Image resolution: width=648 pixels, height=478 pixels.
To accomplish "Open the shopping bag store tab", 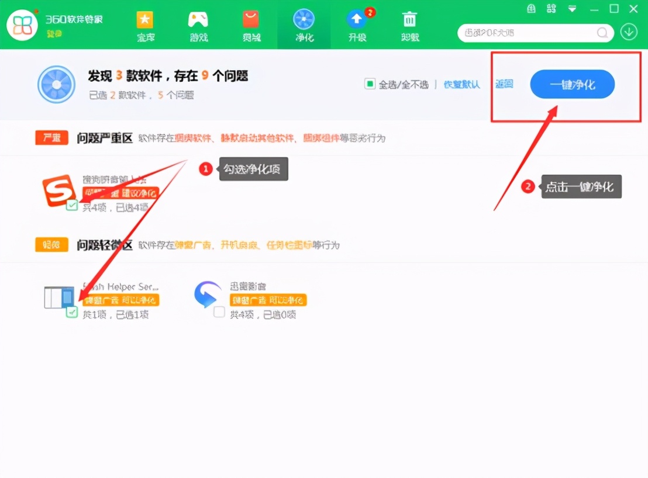I will click(251, 26).
